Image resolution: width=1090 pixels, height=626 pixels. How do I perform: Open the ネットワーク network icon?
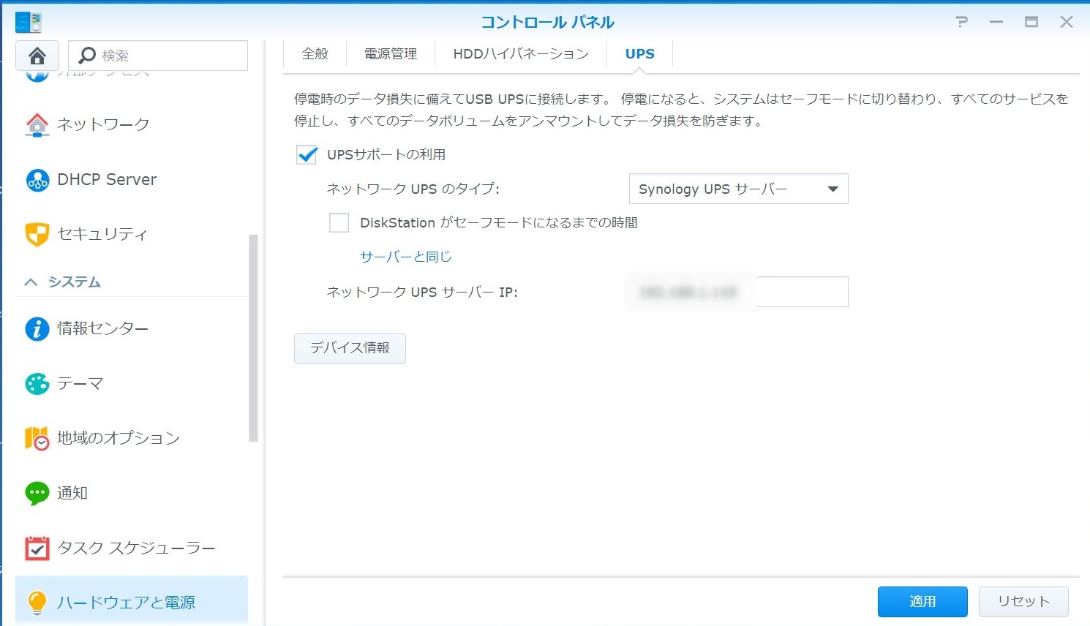(37, 125)
